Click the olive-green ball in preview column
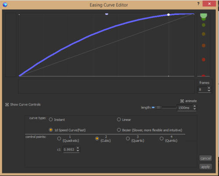The height and width of the screenshot is (176, 219). 204,25
